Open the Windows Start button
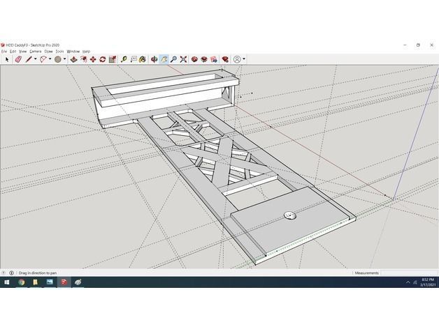 click(7, 282)
